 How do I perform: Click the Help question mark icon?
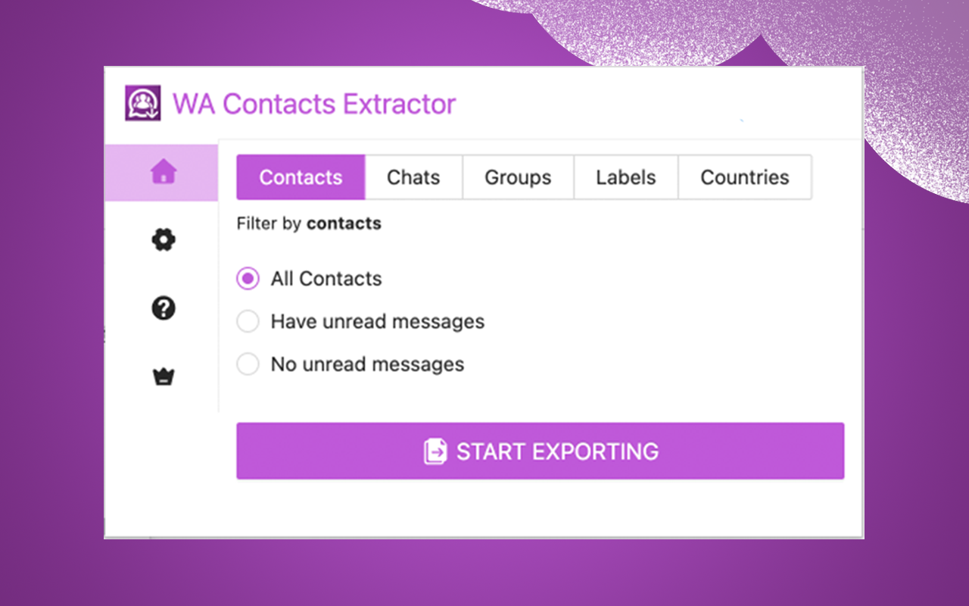coord(162,308)
